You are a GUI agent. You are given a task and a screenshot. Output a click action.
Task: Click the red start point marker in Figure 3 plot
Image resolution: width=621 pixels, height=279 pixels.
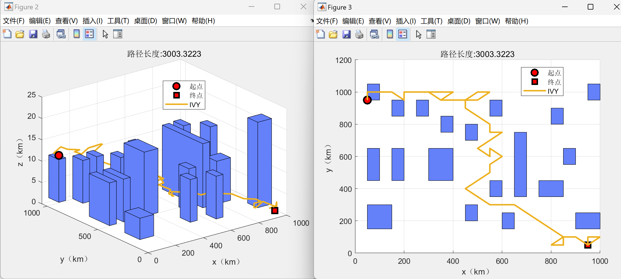click(367, 100)
